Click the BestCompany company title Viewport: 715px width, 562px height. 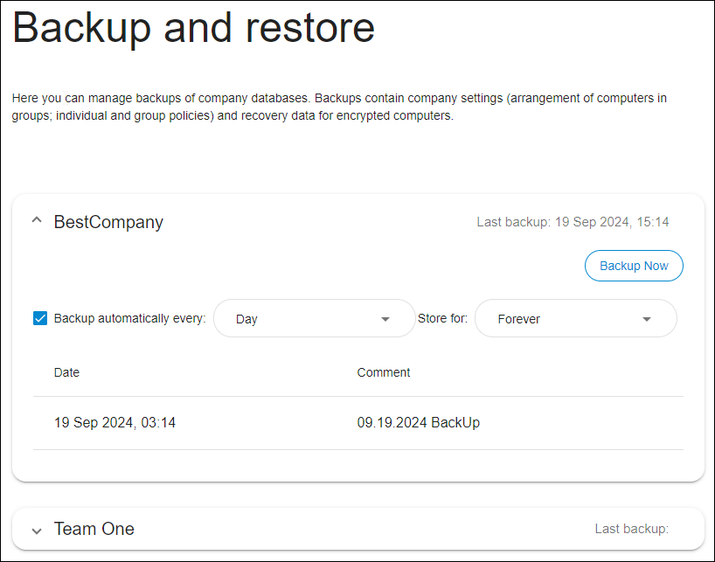tap(108, 222)
